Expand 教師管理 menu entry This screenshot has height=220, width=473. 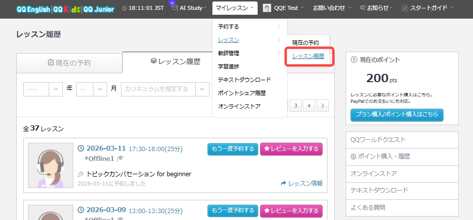249,53
